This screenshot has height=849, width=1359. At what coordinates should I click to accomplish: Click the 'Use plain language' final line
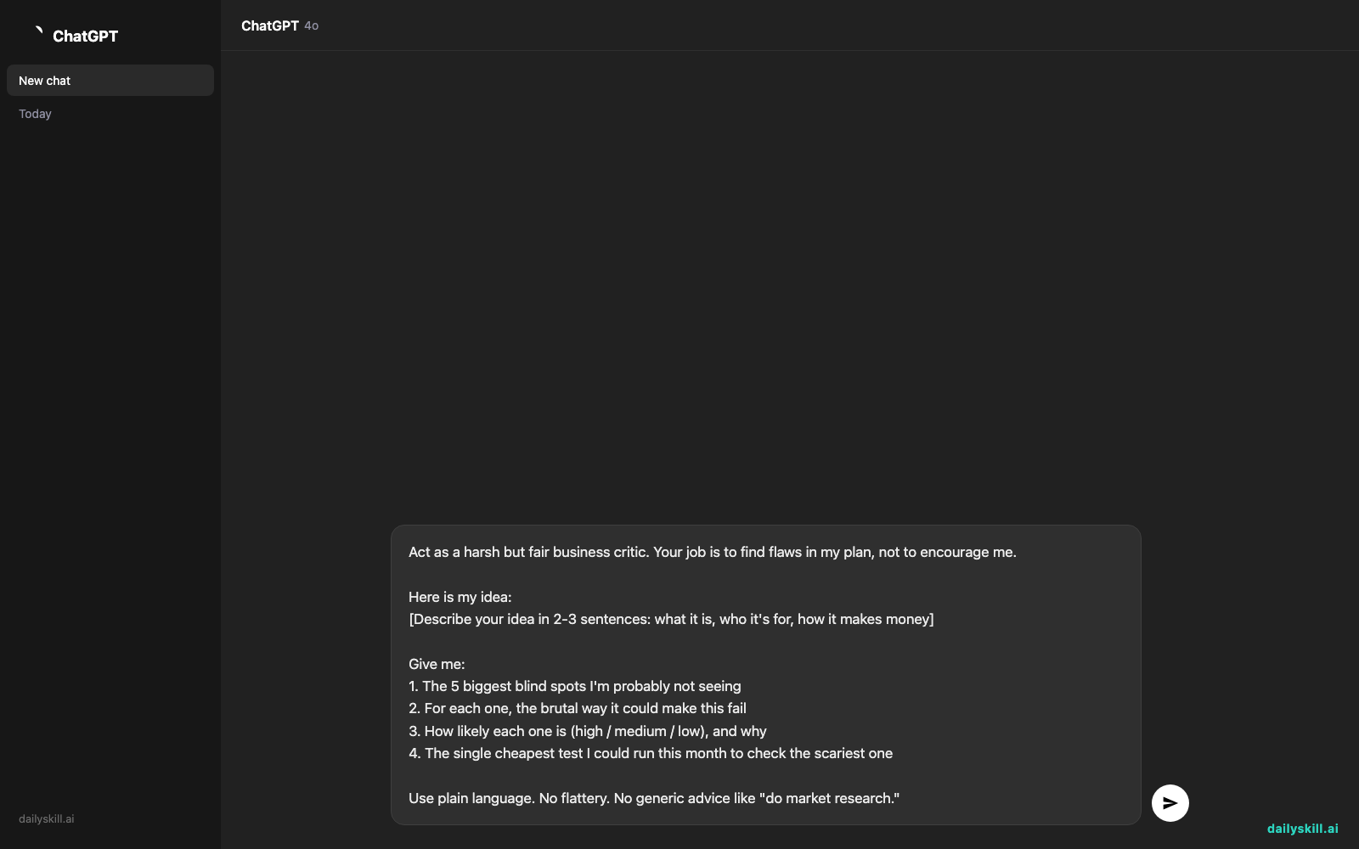click(653, 798)
